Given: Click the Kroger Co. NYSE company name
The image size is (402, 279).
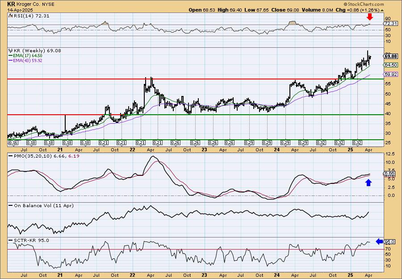Looking at the screenshot, I should [35, 4].
